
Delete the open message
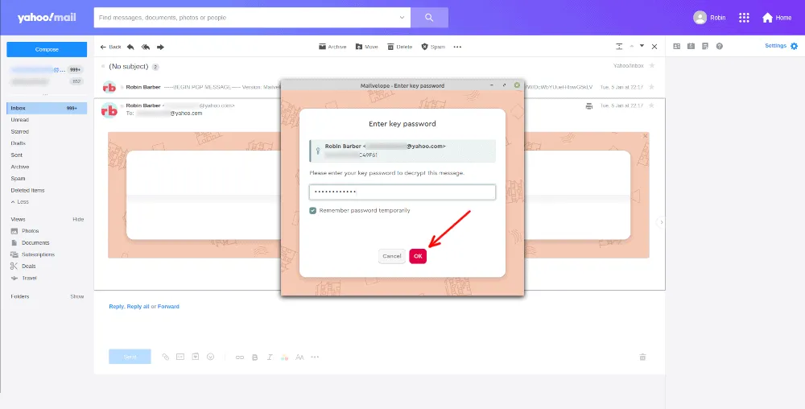[x=400, y=47]
